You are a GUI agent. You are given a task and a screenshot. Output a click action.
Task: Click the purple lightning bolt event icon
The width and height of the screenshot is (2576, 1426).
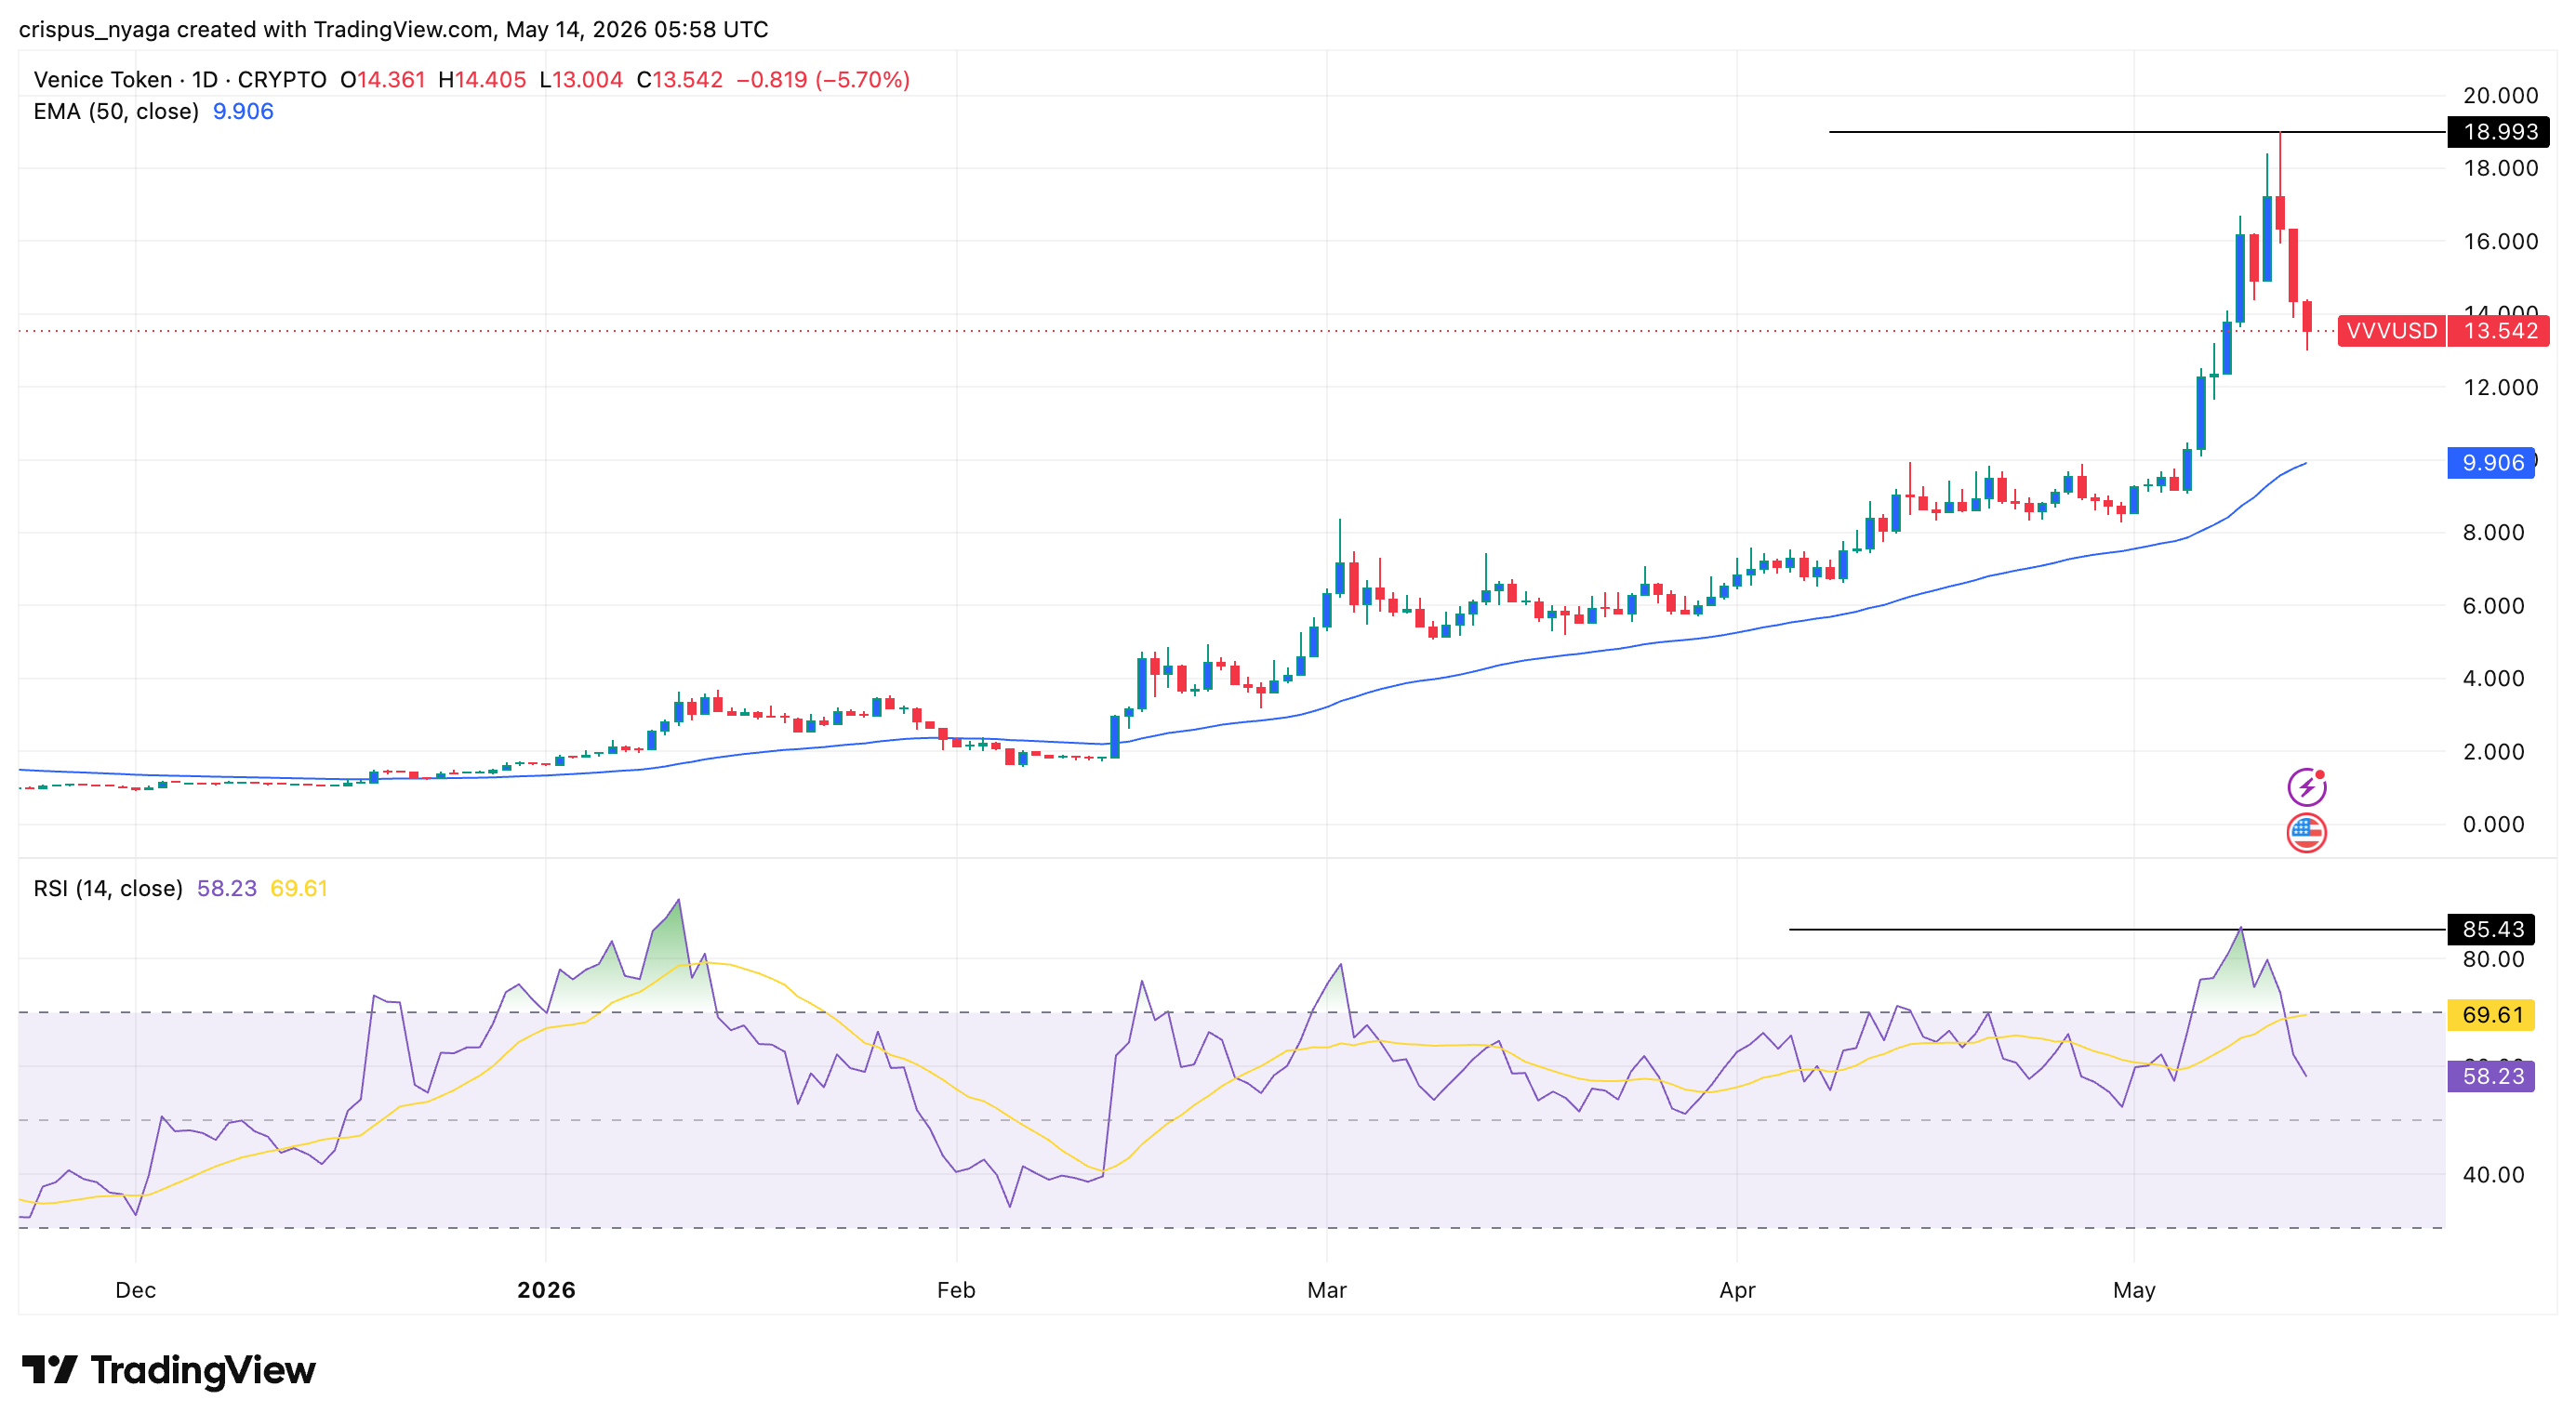(2306, 786)
